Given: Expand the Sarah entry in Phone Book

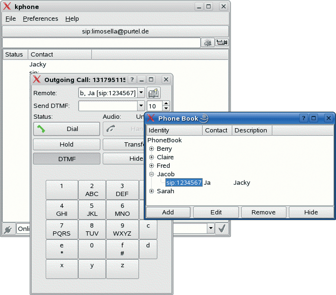Looking at the screenshot, I should [x=151, y=191].
